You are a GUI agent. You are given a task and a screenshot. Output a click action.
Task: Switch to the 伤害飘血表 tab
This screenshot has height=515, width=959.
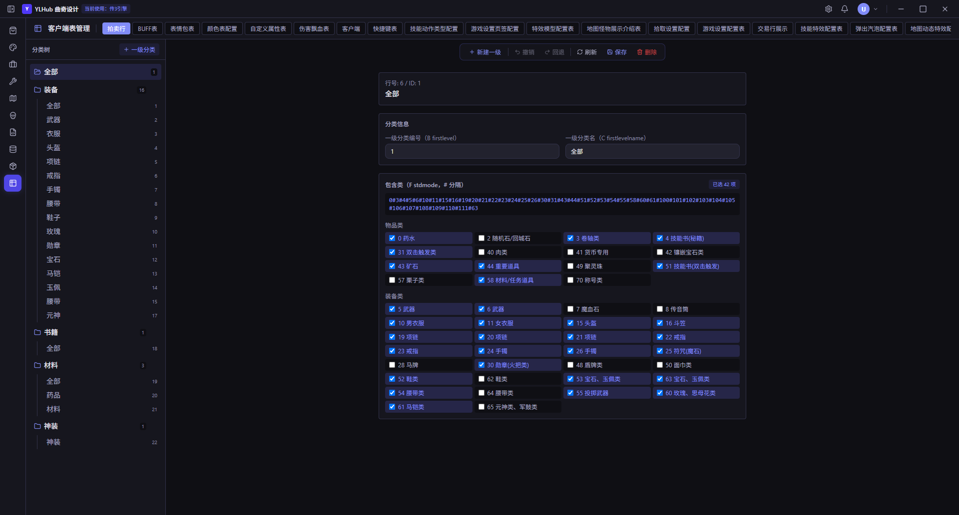(314, 28)
